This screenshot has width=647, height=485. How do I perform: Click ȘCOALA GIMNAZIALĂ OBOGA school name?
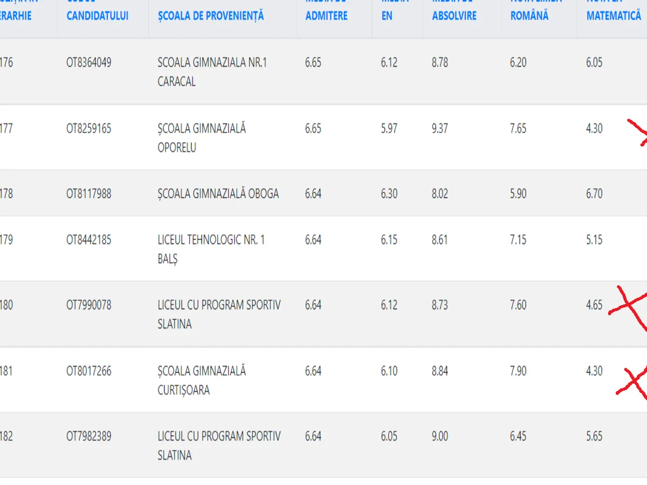point(218,193)
